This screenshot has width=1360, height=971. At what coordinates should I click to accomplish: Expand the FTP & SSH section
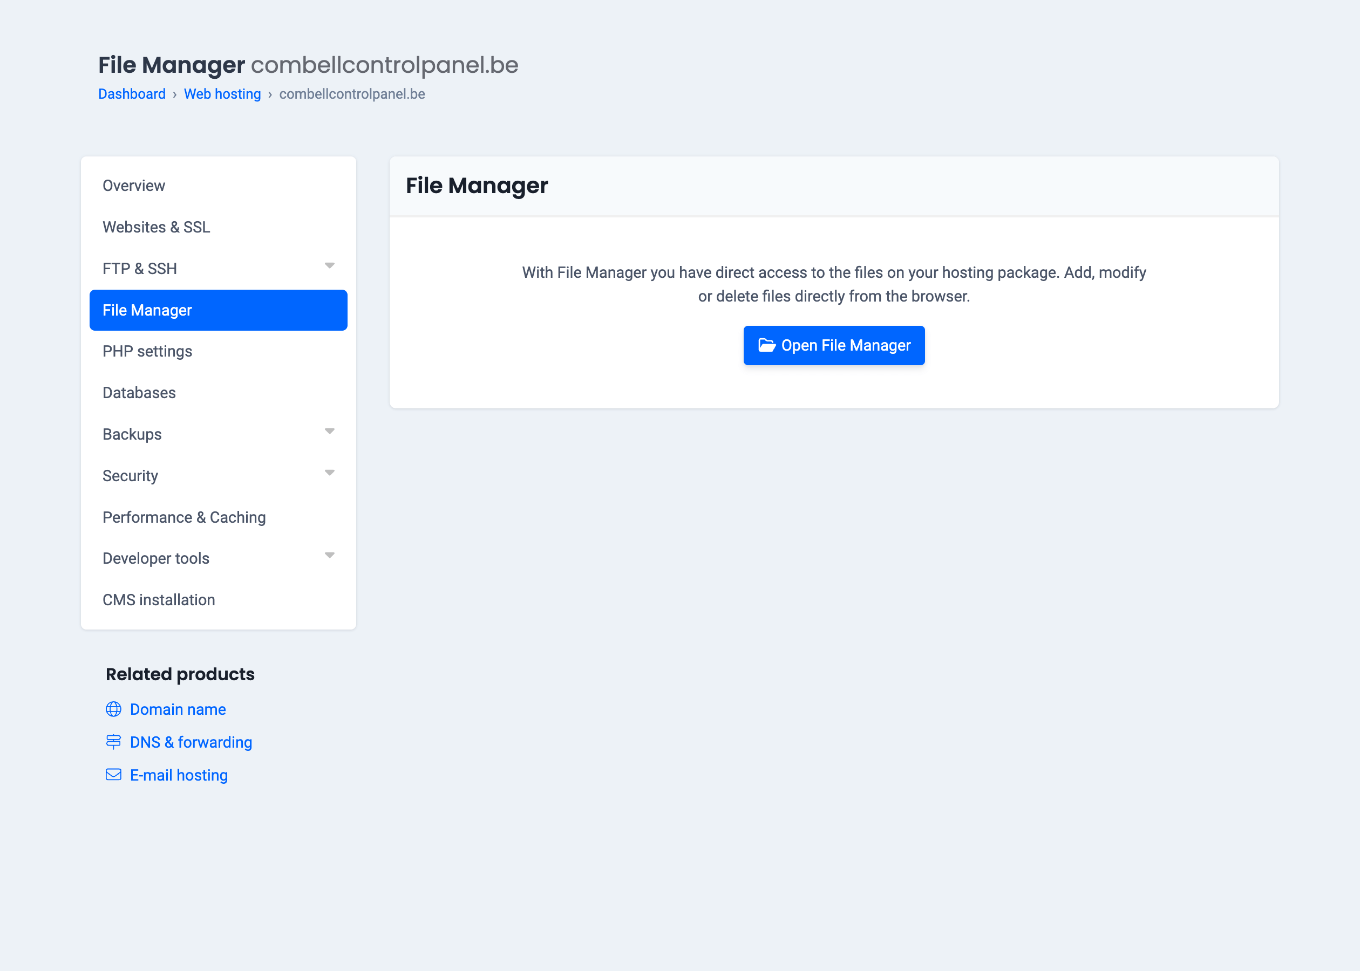(330, 265)
